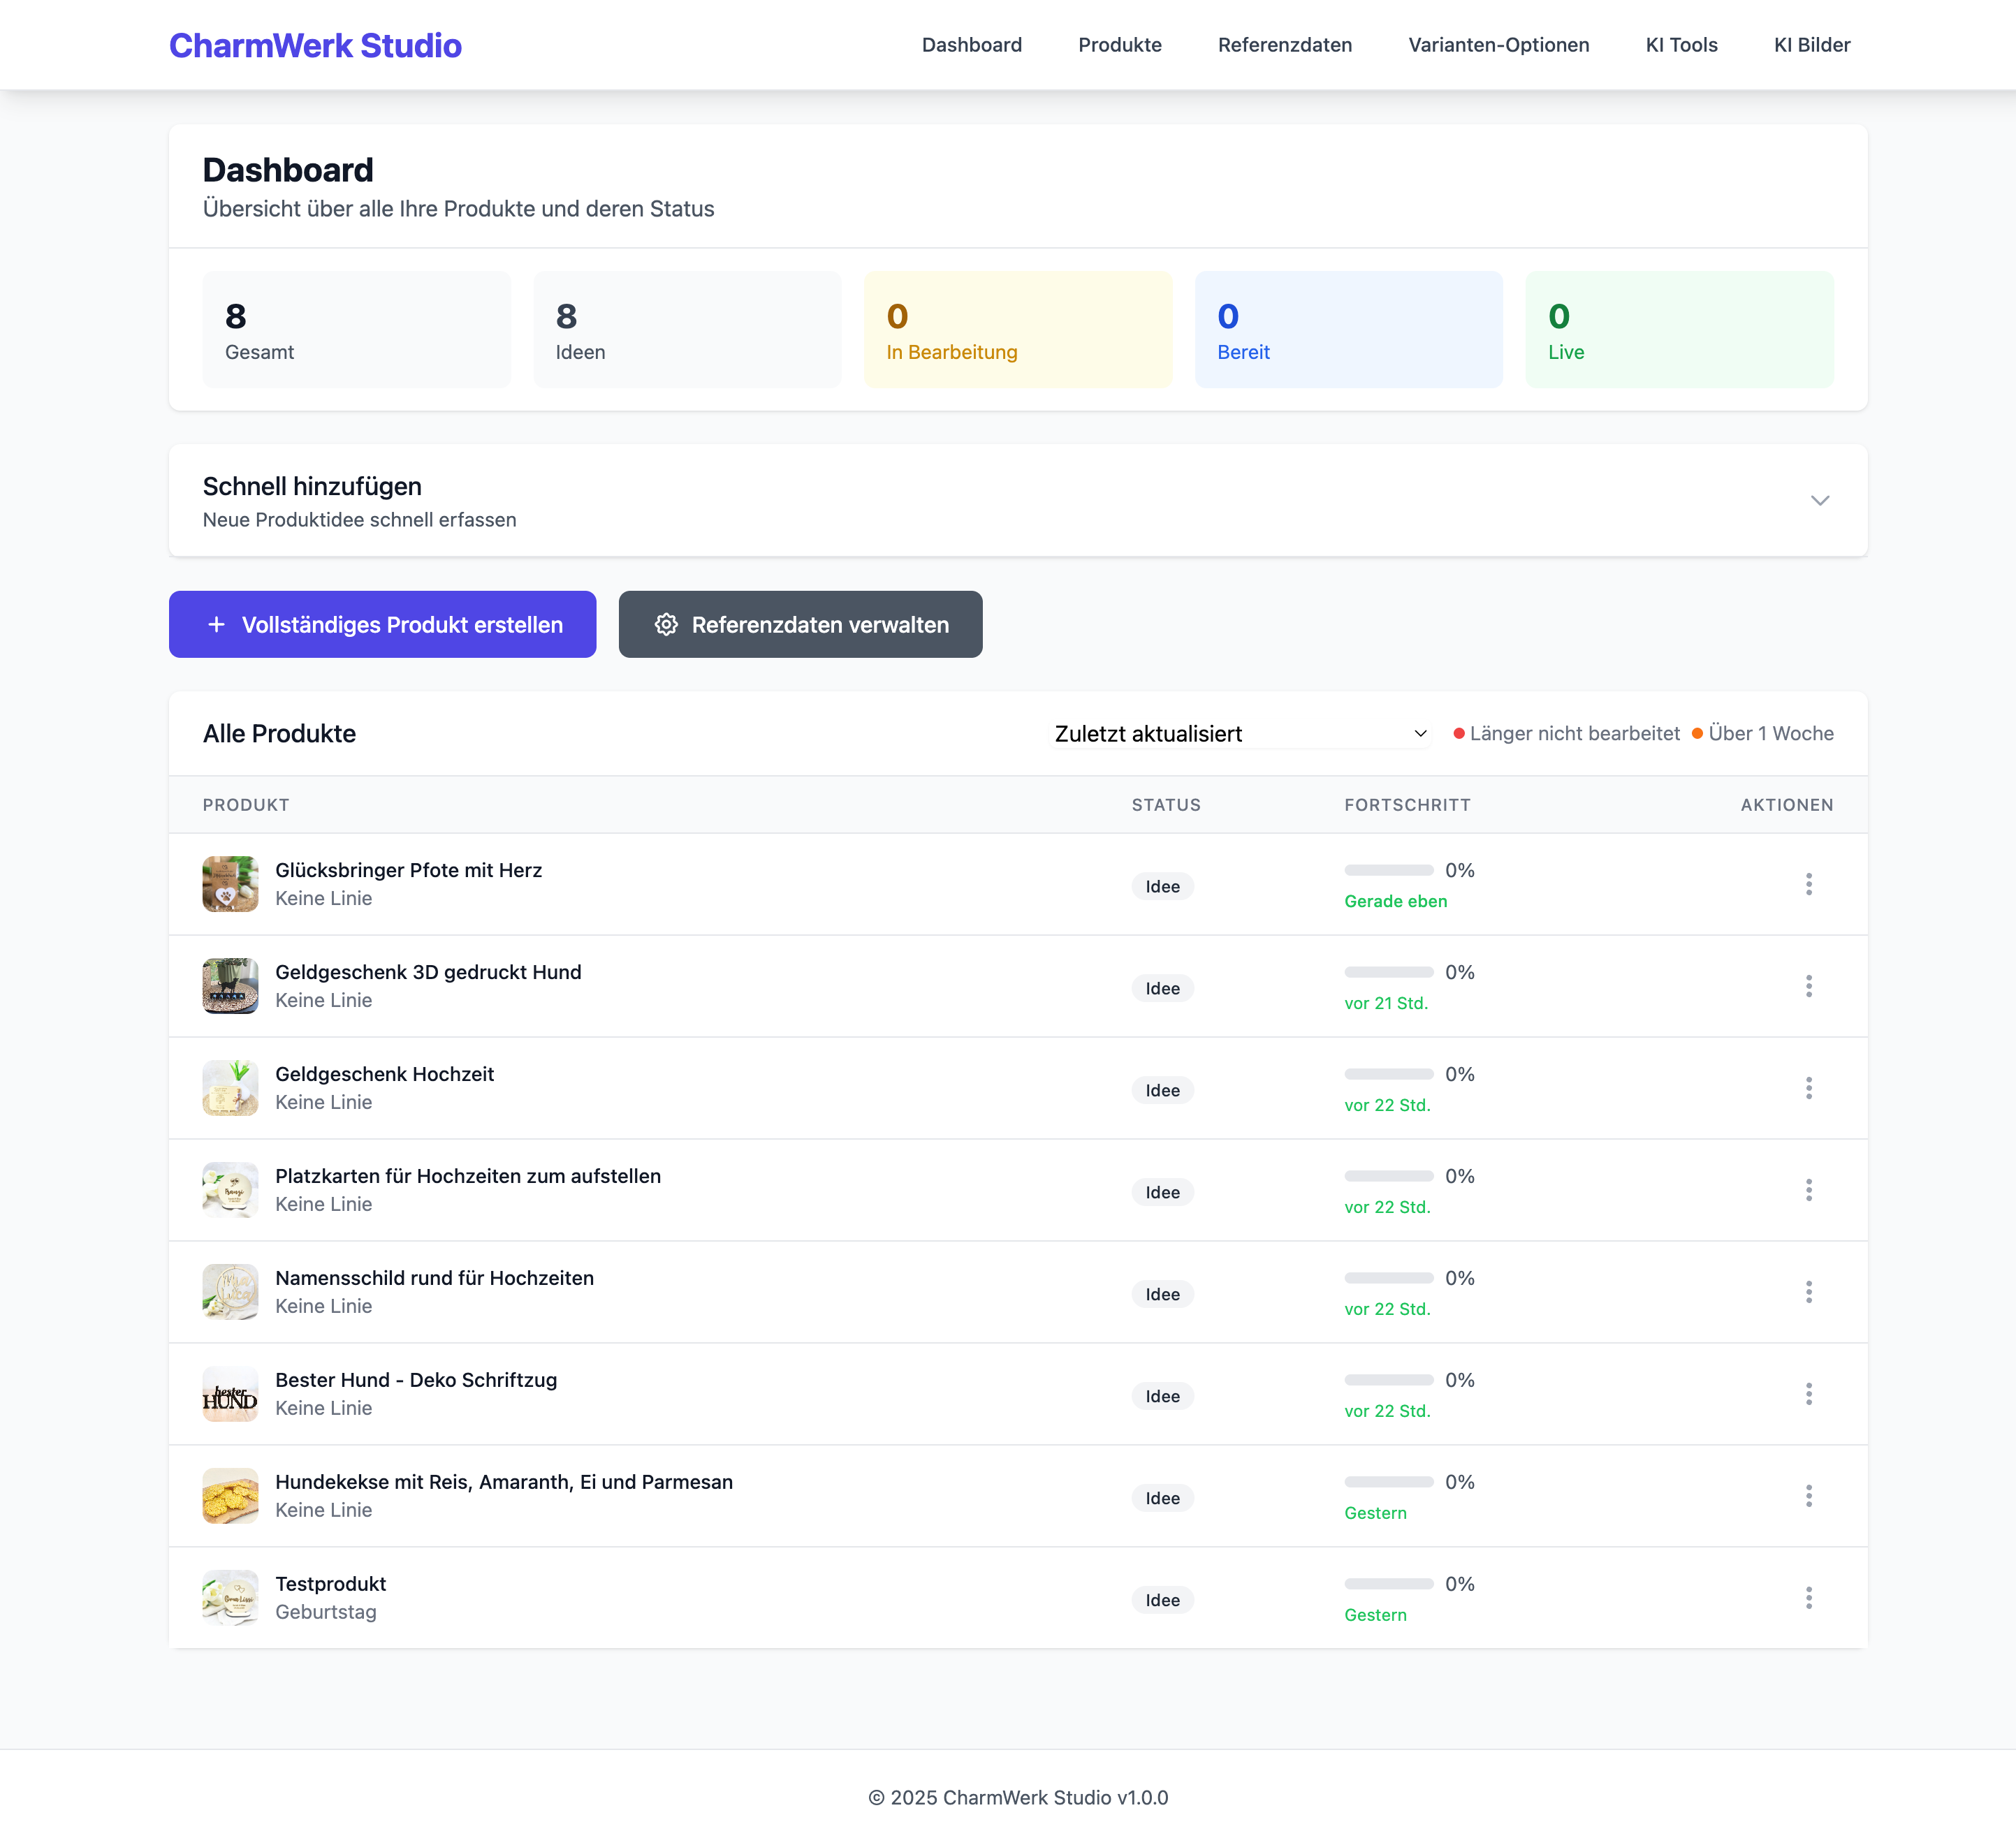
Task: Click Idee status badge of Glücksbringer row
Action: tap(1162, 886)
